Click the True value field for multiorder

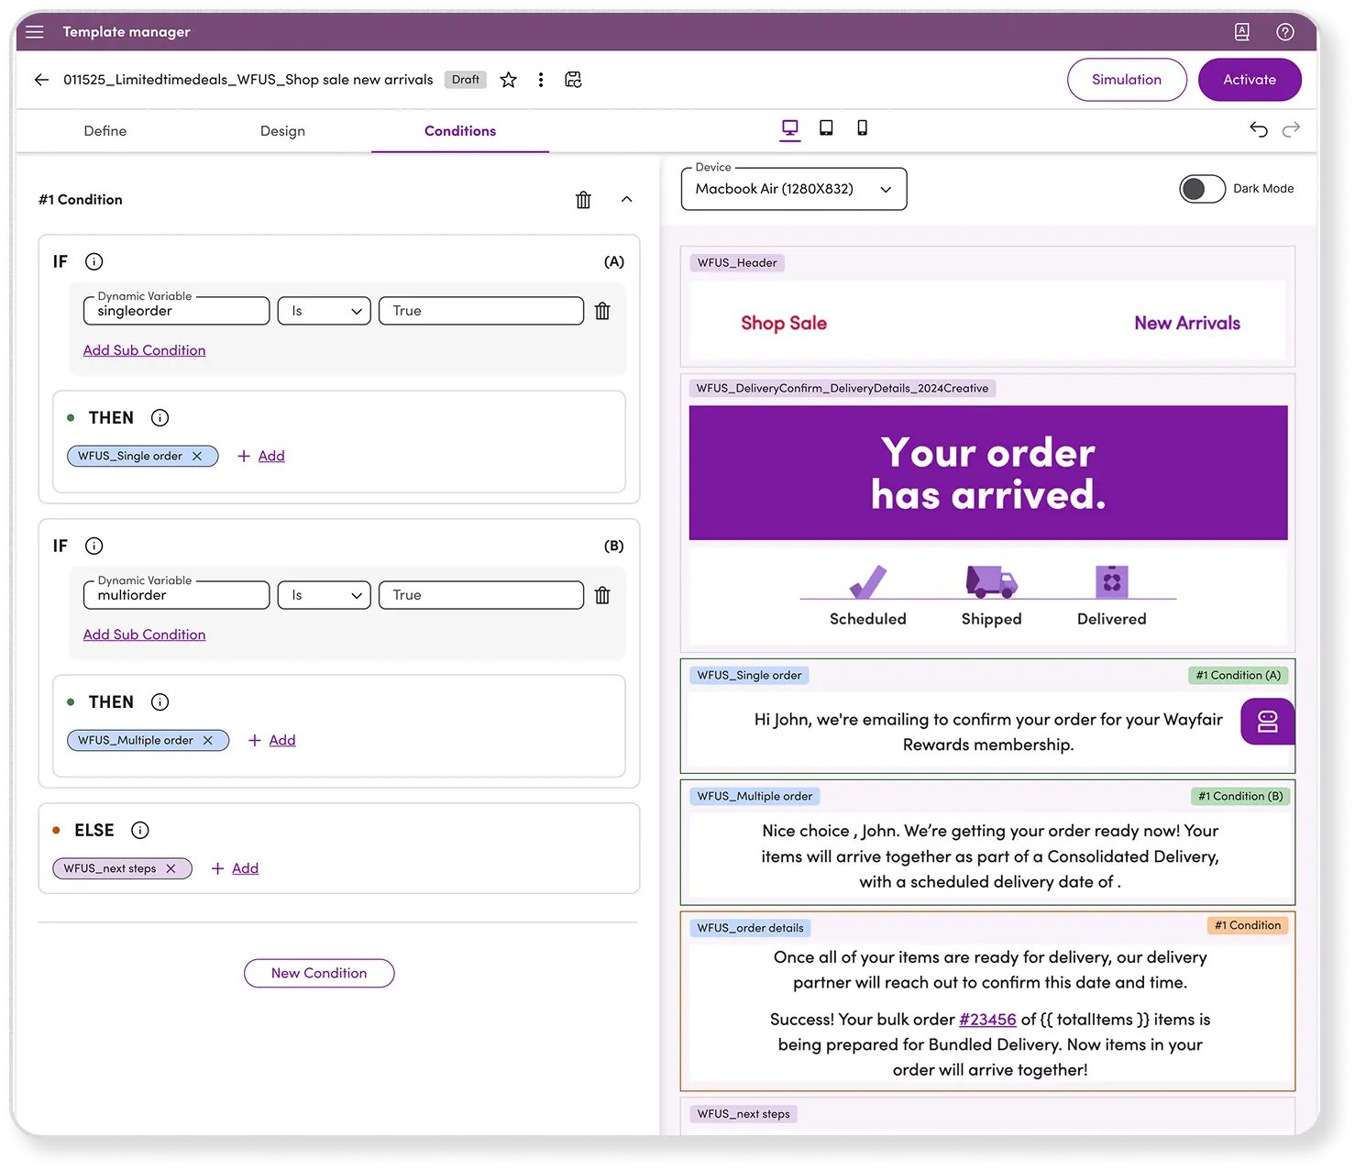(x=480, y=596)
